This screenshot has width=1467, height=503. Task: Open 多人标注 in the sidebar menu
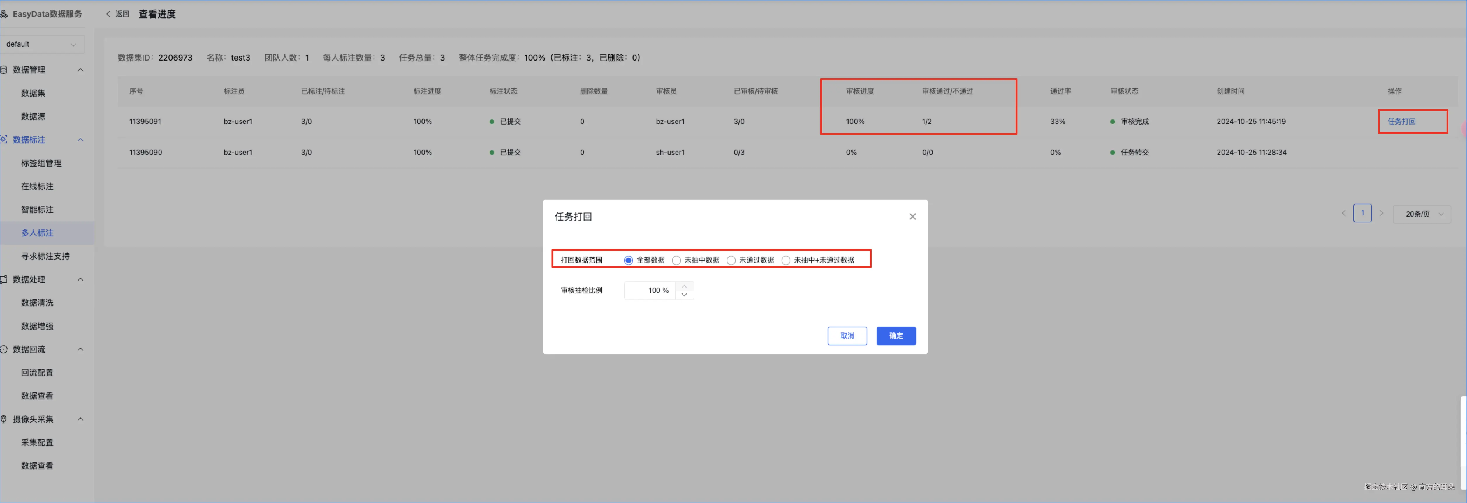coord(37,233)
